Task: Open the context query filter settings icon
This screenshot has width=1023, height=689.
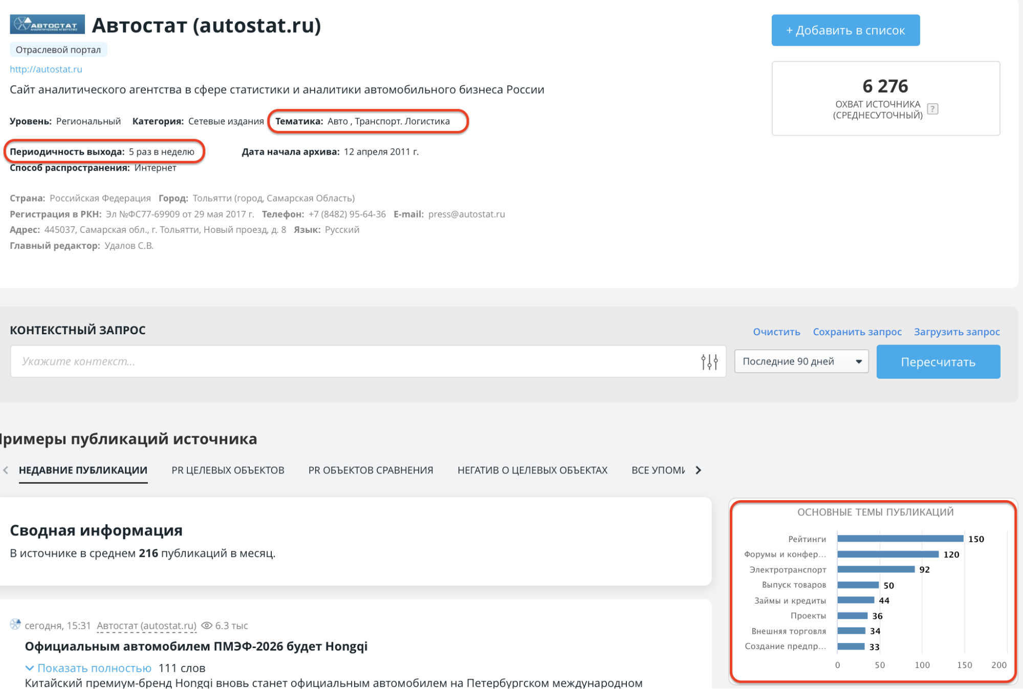Action: 709,362
